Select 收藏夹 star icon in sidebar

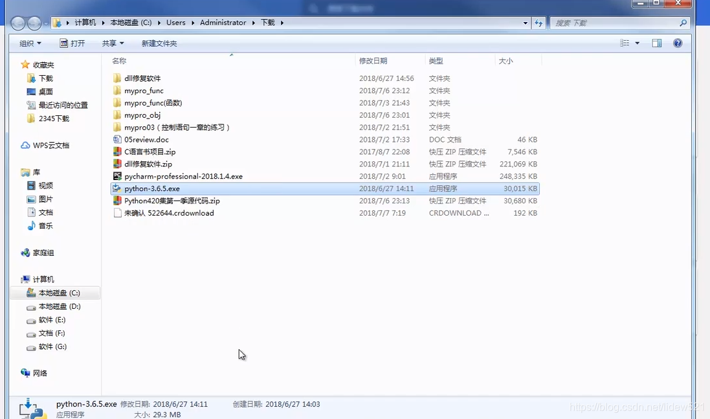point(25,65)
